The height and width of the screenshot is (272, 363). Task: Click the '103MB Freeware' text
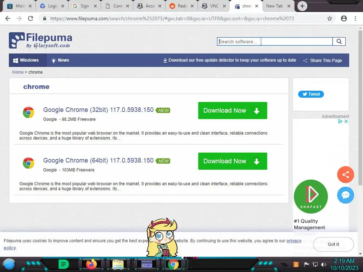78,170
